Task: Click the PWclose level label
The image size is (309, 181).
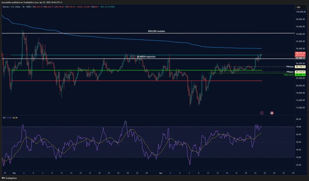Action: click(290, 67)
